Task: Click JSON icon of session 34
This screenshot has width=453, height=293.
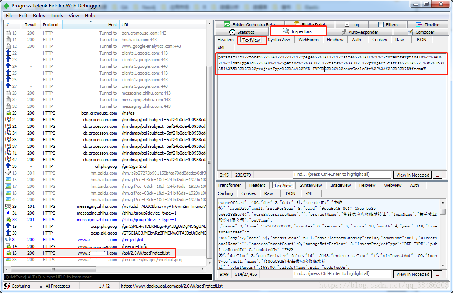Action: click(8, 133)
